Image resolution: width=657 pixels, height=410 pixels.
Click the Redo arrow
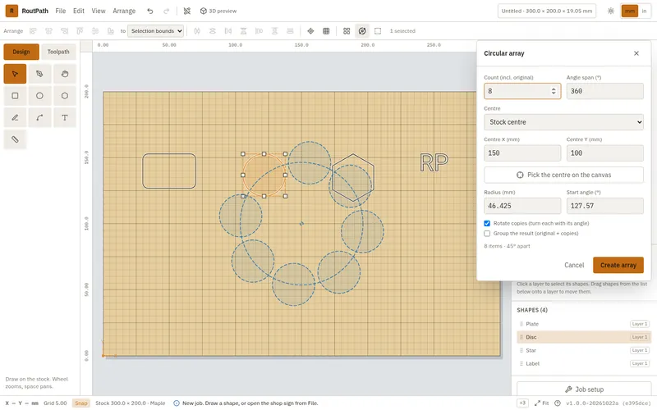(167, 11)
